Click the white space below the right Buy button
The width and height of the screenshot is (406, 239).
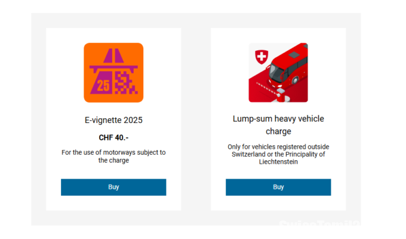point(278,203)
